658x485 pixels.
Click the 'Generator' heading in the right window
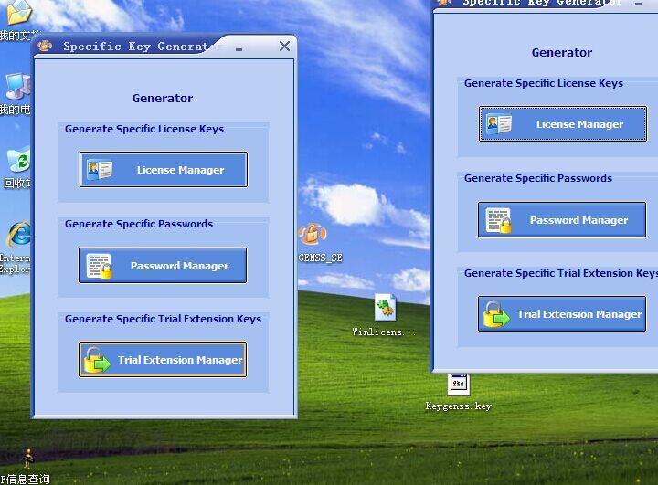(562, 52)
